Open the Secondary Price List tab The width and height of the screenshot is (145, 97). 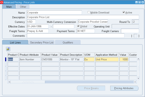click(x=42, y=42)
